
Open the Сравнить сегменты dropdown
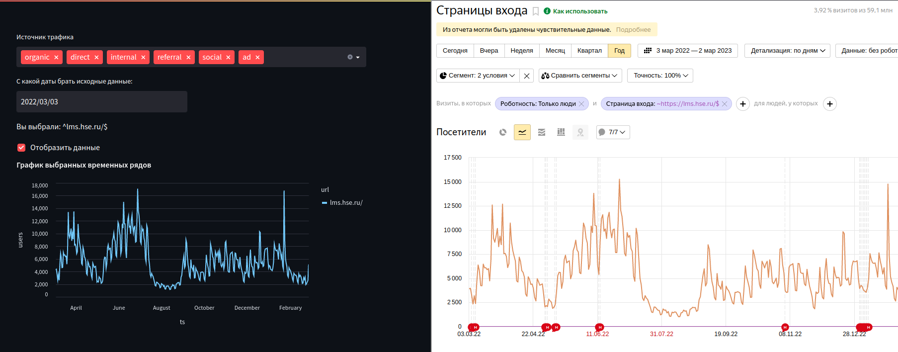tap(579, 76)
